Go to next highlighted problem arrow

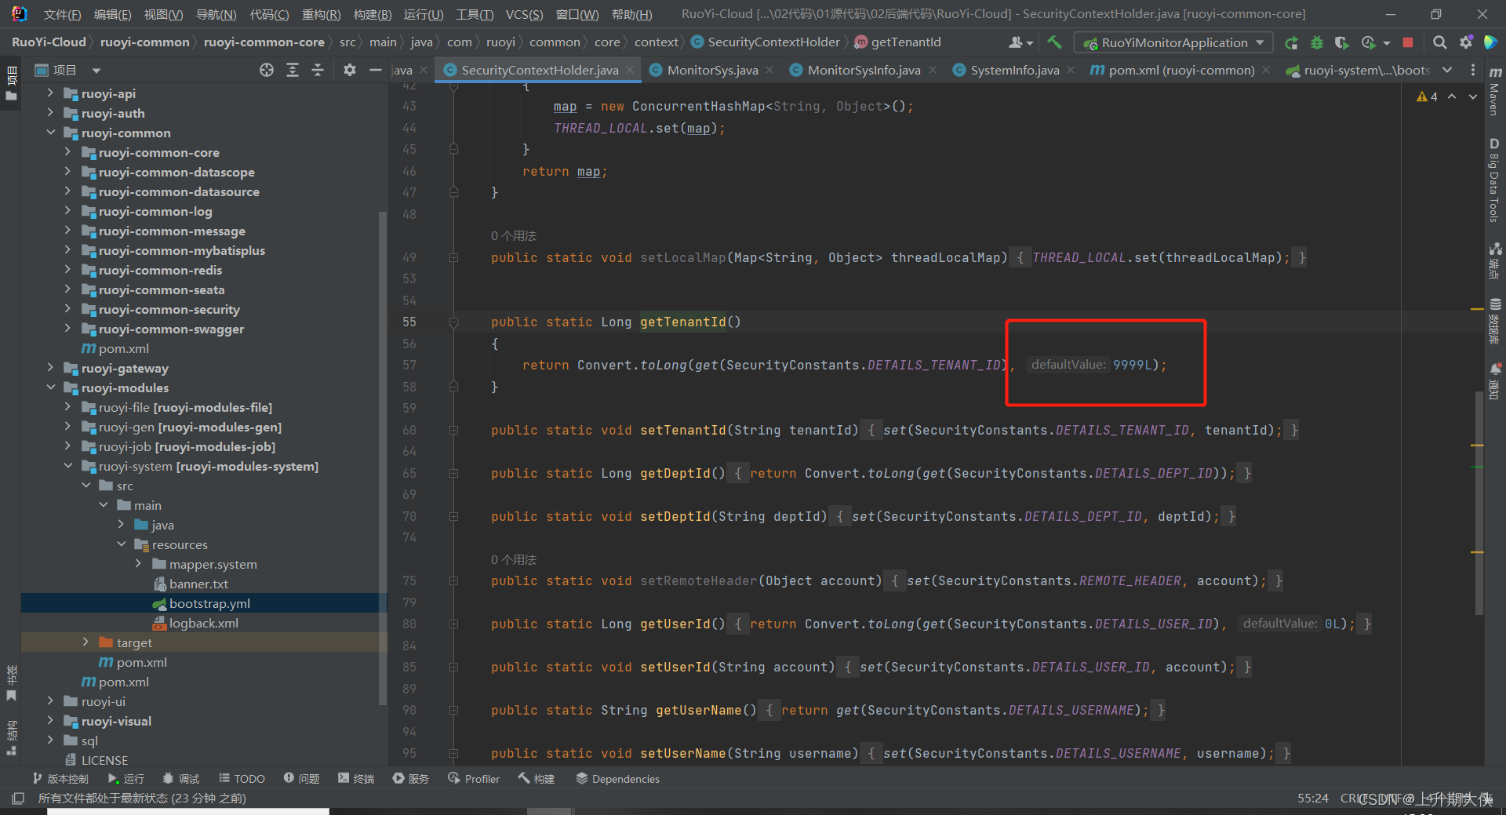1472,96
